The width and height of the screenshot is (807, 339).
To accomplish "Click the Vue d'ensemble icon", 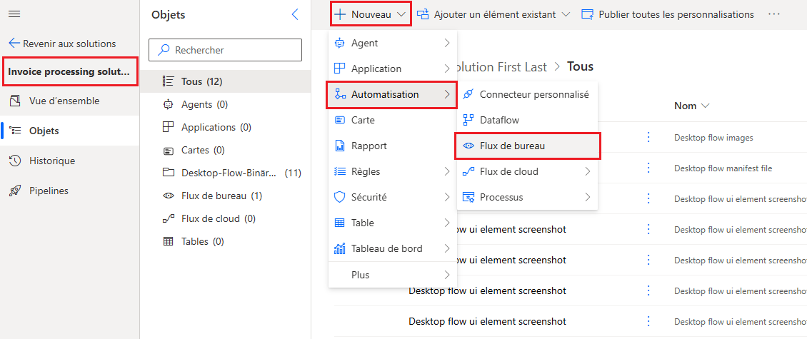I will (15, 101).
